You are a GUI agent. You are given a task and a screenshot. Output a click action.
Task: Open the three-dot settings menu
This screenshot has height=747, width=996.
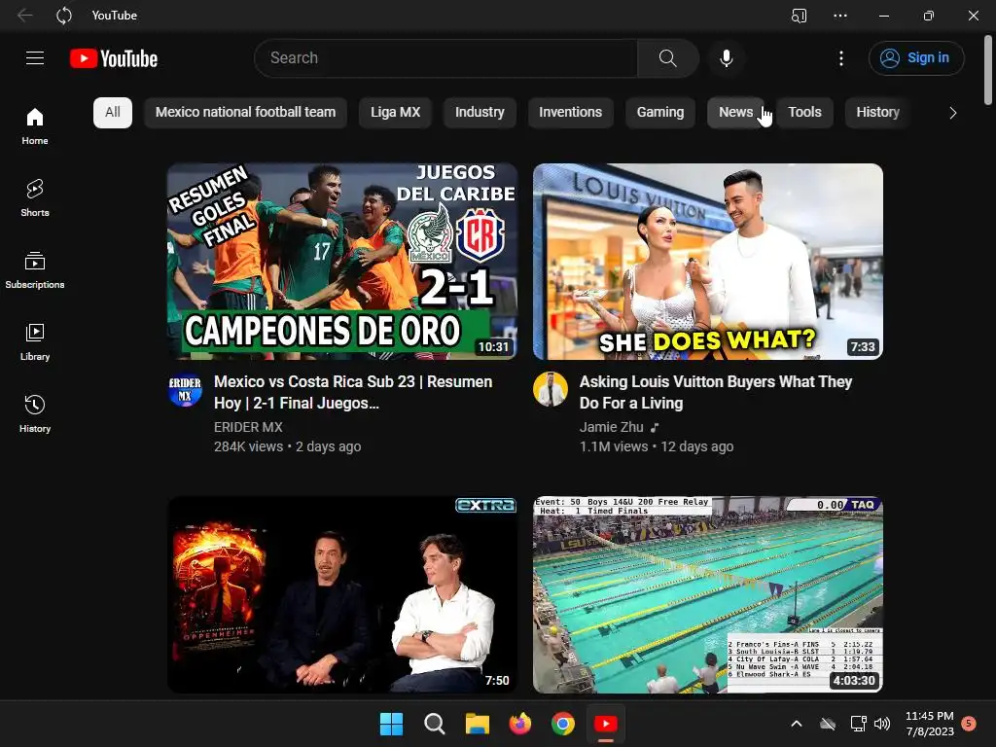click(x=841, y=58)
